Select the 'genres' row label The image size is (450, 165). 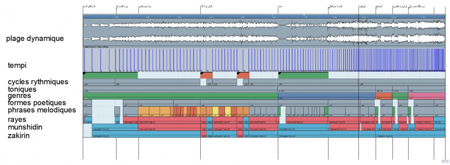click(x=19, y=96)
